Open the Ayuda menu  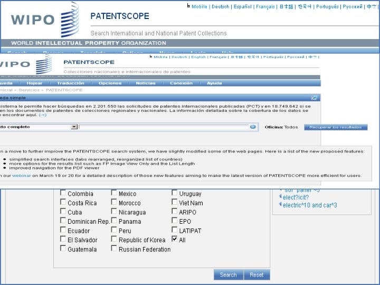pos(214,83)
